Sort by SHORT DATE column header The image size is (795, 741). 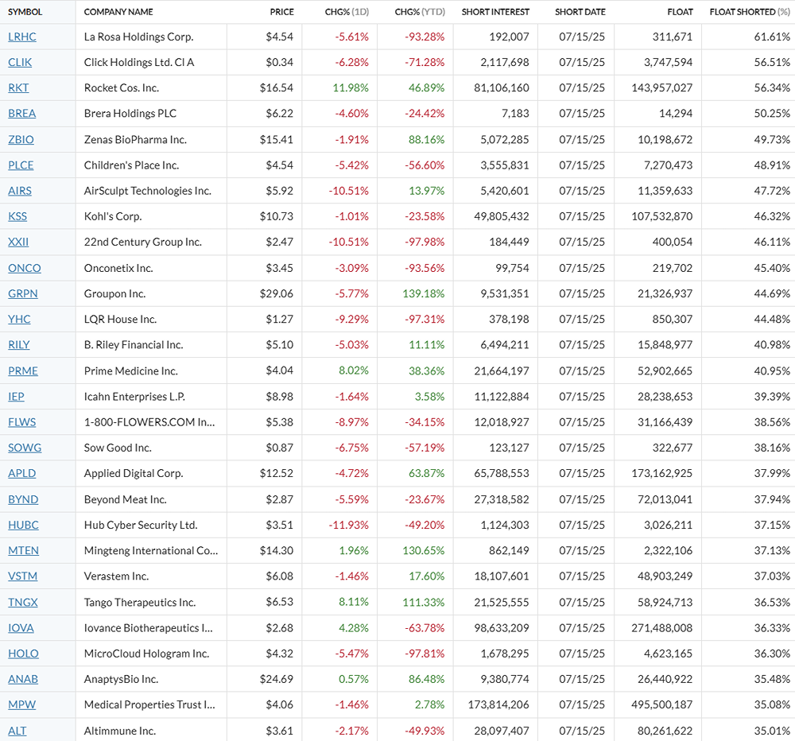point(580,12)
